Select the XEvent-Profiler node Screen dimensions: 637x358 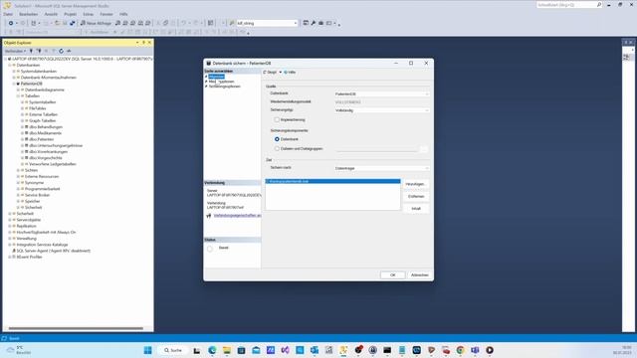pyautogui.click(x=29, y=257)
